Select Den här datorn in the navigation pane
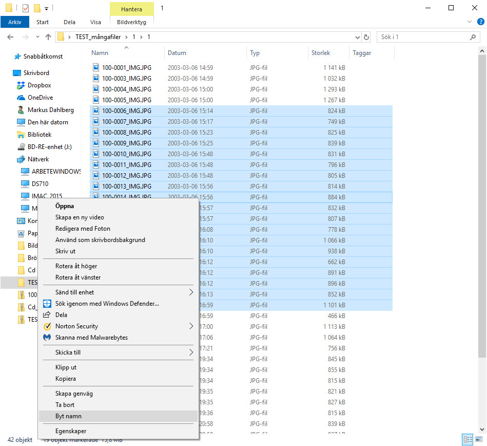This screenshot has width=487, height=446. (48, 122)
